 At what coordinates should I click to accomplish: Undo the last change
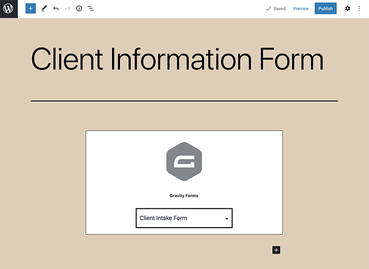(56, 9)
